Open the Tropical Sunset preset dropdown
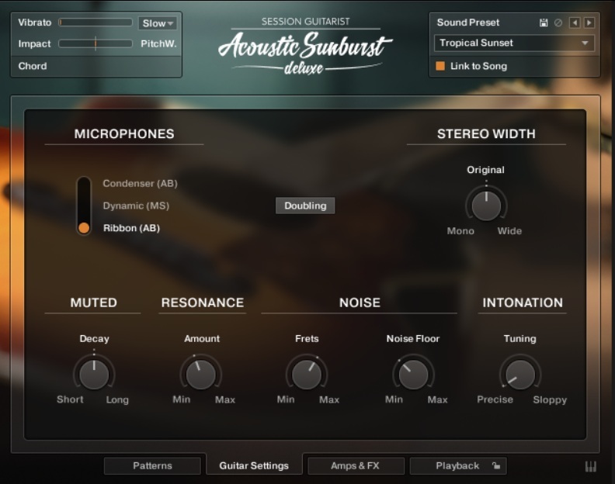Image resolution: width=615 pixels, height=484 pixels. point(514,43)
